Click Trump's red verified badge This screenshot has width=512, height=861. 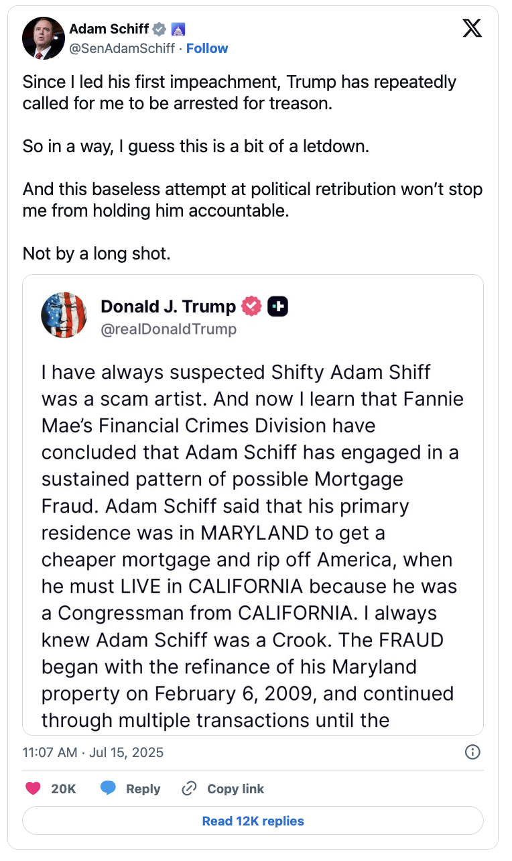tap(251, 306)
